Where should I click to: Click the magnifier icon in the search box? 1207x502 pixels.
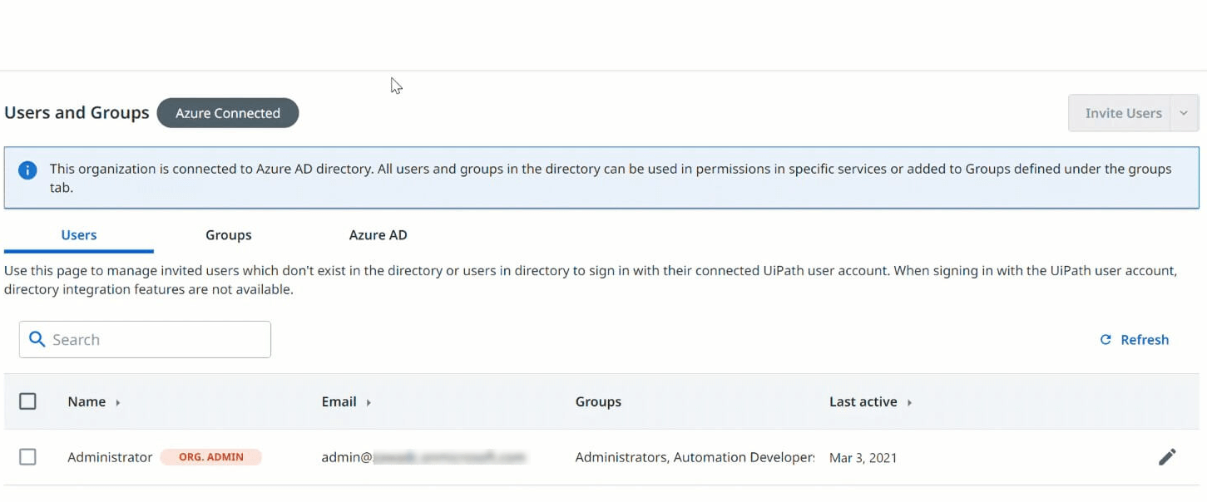[37, 339]
